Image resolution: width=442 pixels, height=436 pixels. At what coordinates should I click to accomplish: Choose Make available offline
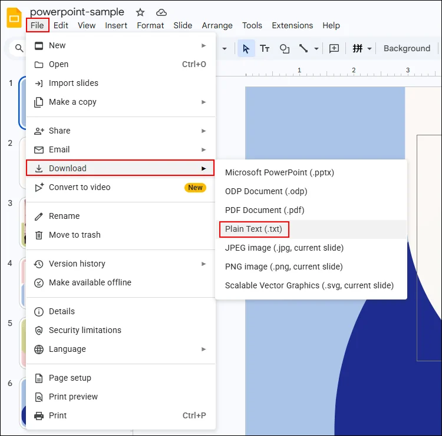pyautogui.click(x=121, y=282)
